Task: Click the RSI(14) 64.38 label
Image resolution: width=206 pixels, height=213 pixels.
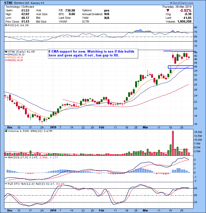Action: [18, 25]
